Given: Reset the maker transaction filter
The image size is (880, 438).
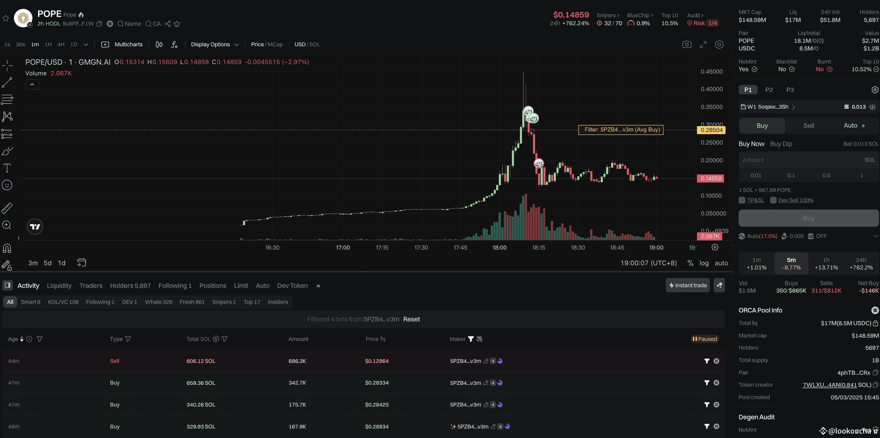Looking at the screenshot, I should (x=411, y=319).
